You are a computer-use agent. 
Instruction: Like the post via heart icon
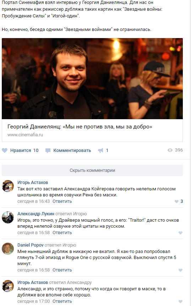tap(5, 150)
